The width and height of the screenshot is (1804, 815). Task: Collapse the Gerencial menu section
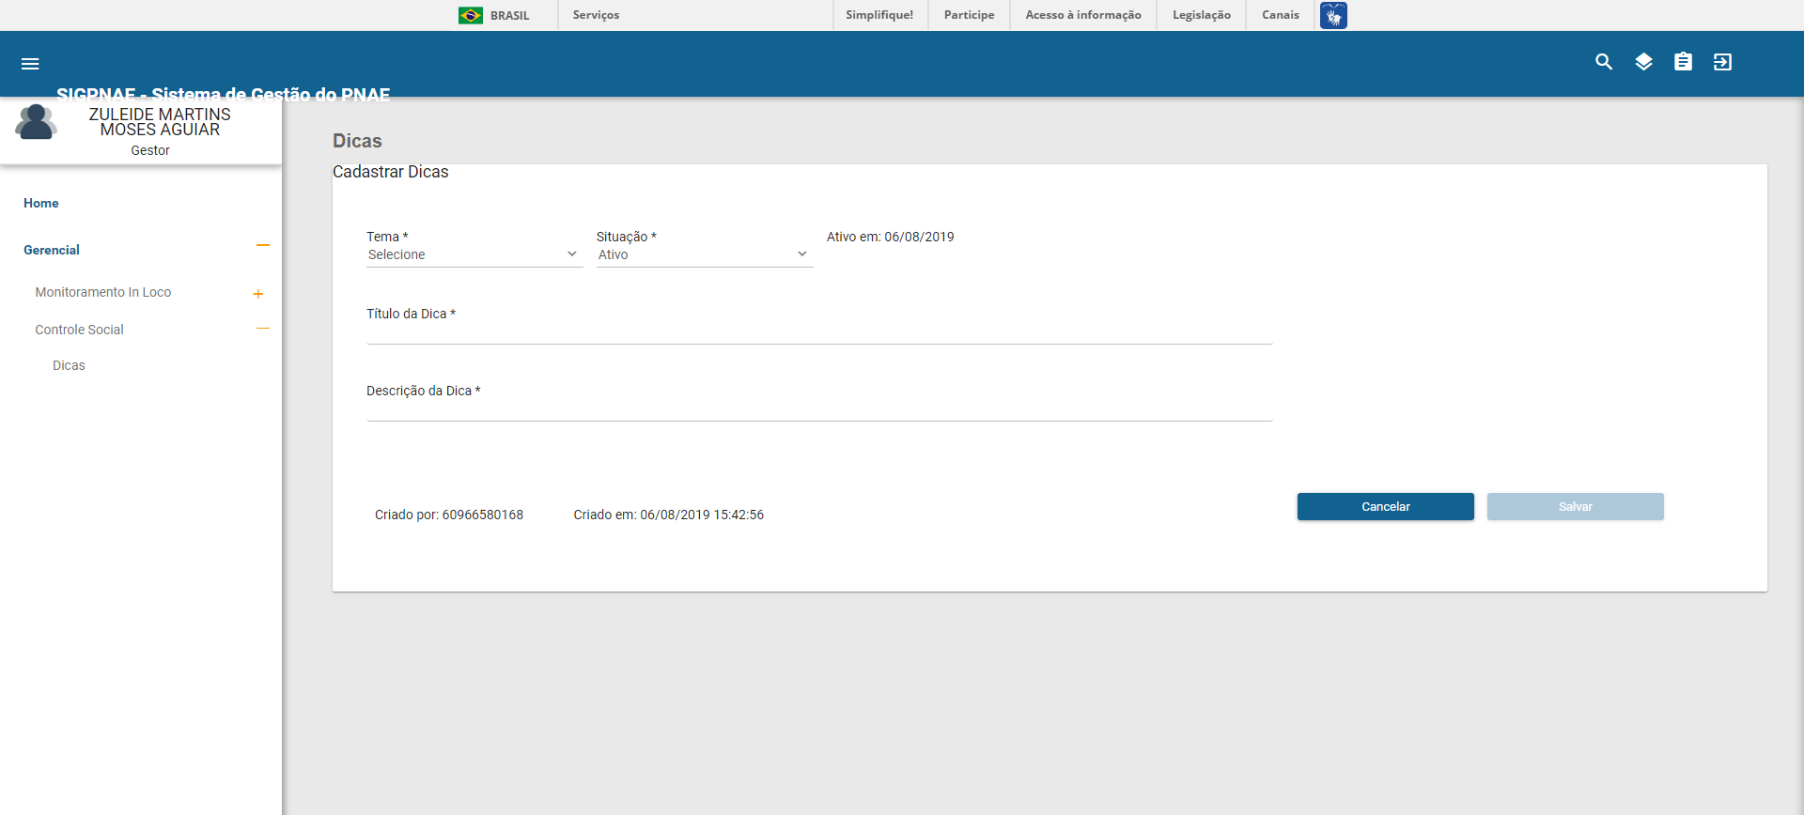coord(263,246)
